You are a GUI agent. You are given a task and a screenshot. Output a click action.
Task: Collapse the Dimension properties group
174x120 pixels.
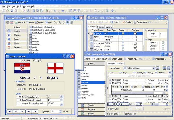[146, 30]
